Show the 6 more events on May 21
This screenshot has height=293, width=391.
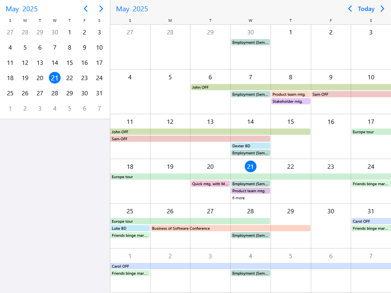point(239,198)
